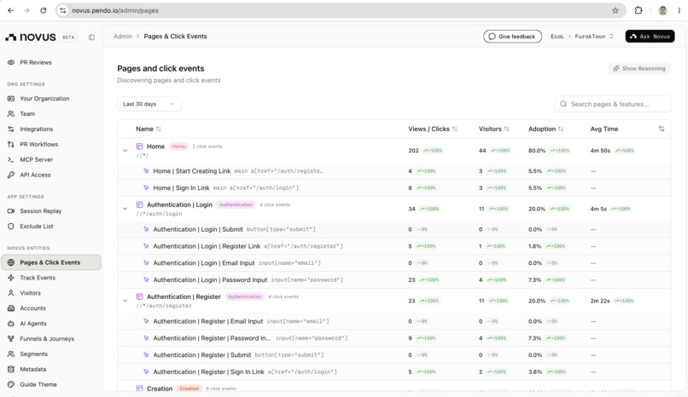Image resolution: width=688 pixels, height=397 pixels.
Task: Toggle Show Reasoning
Action: click(638, 68)
